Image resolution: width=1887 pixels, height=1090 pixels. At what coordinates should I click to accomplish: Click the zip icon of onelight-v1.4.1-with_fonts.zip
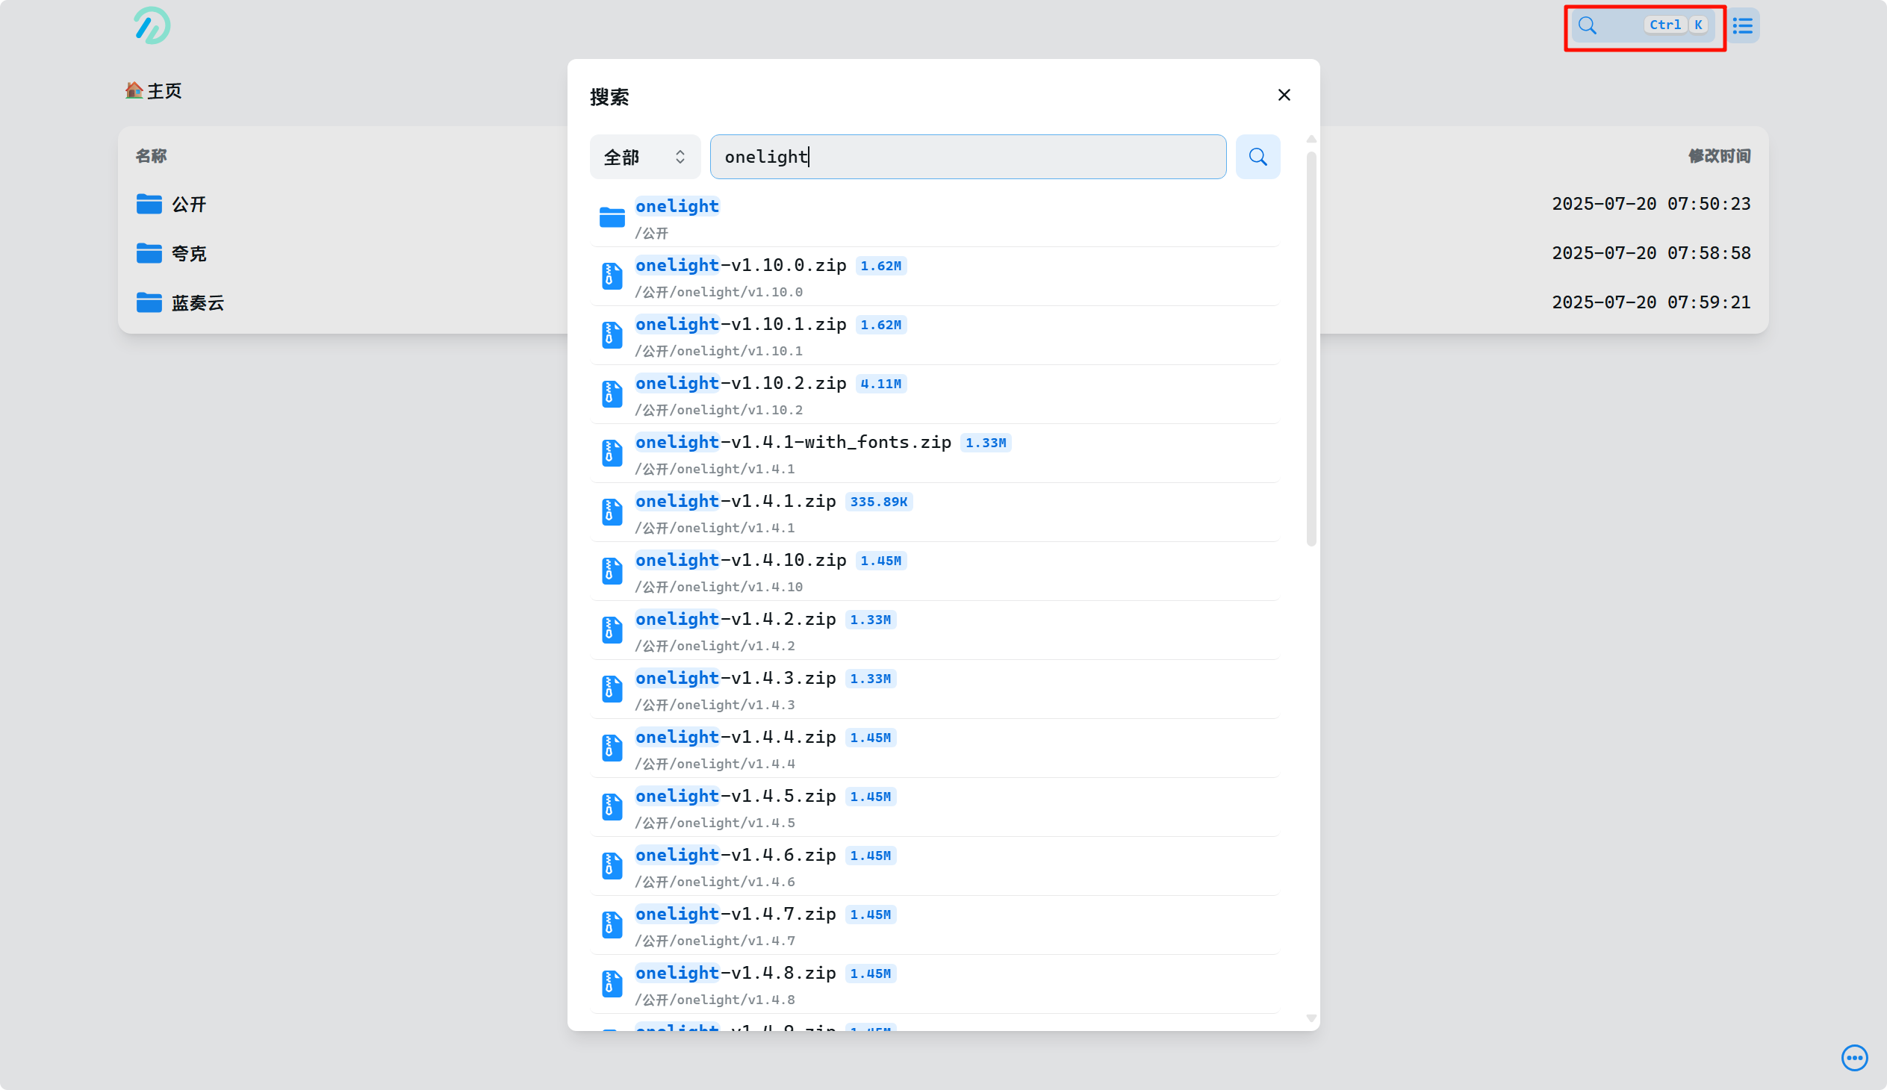tap(612, 452)
